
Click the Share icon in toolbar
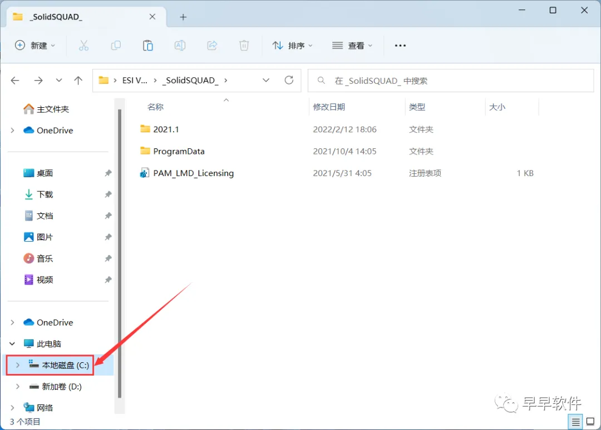[212, 46]
